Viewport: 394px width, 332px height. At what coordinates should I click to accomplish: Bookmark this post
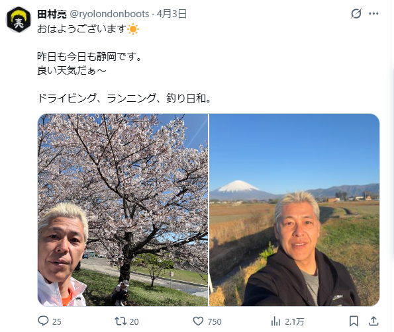pyautogui.click(x=354, y=321)
